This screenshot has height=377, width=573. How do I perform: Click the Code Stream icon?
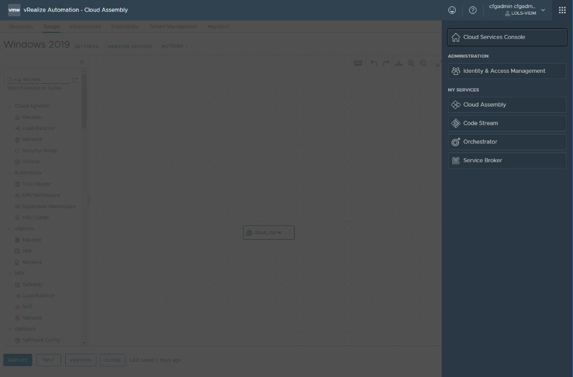click(x=456, y=123)
